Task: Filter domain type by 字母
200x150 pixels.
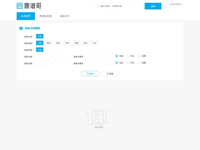Action: [67, 43]
